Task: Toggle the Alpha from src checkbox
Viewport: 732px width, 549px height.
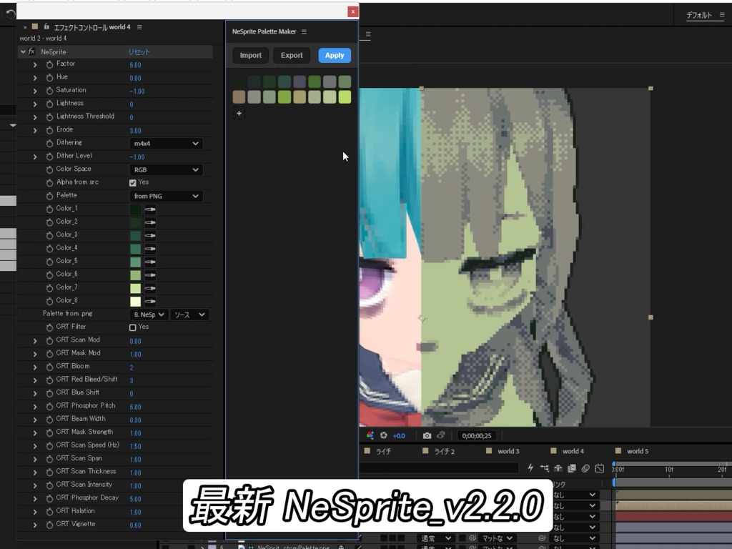Action: (132, 182)
